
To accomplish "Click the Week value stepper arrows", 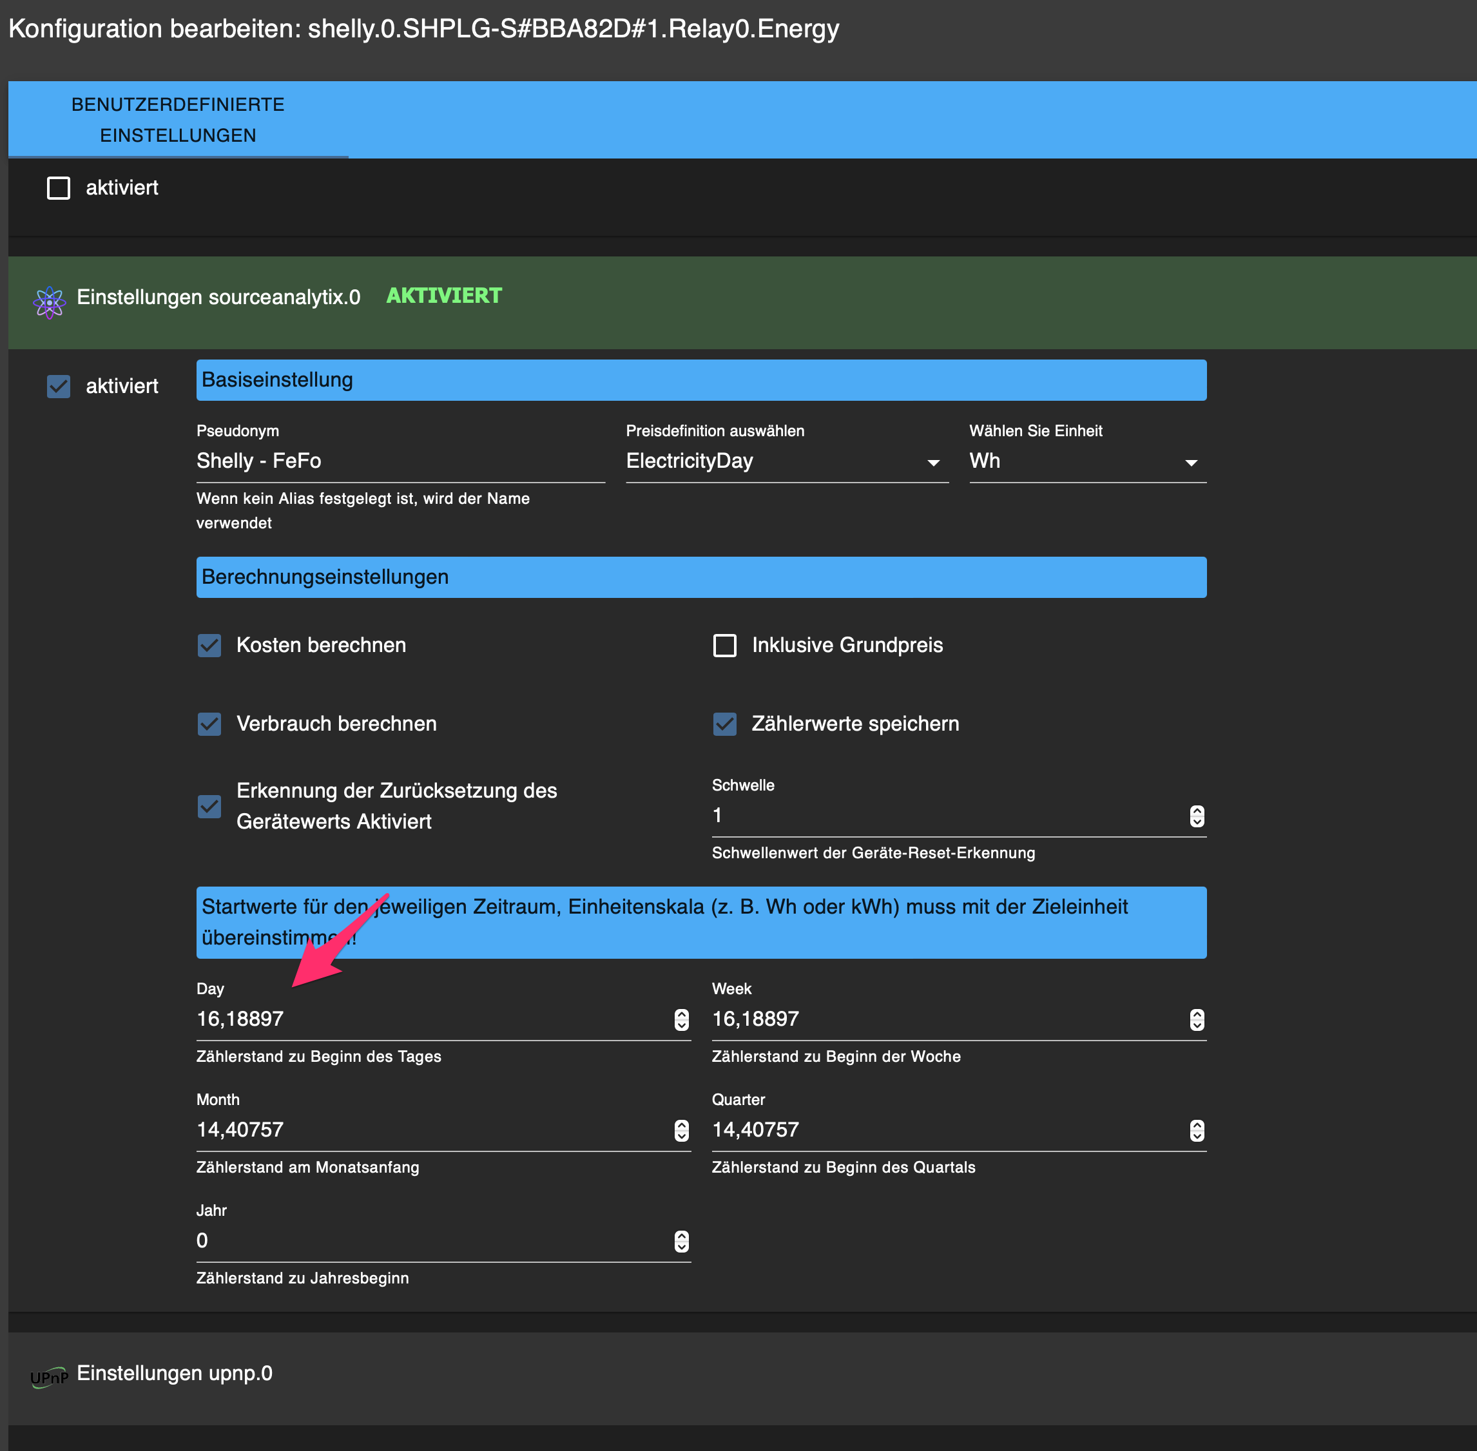I will pos(1197,1020).
